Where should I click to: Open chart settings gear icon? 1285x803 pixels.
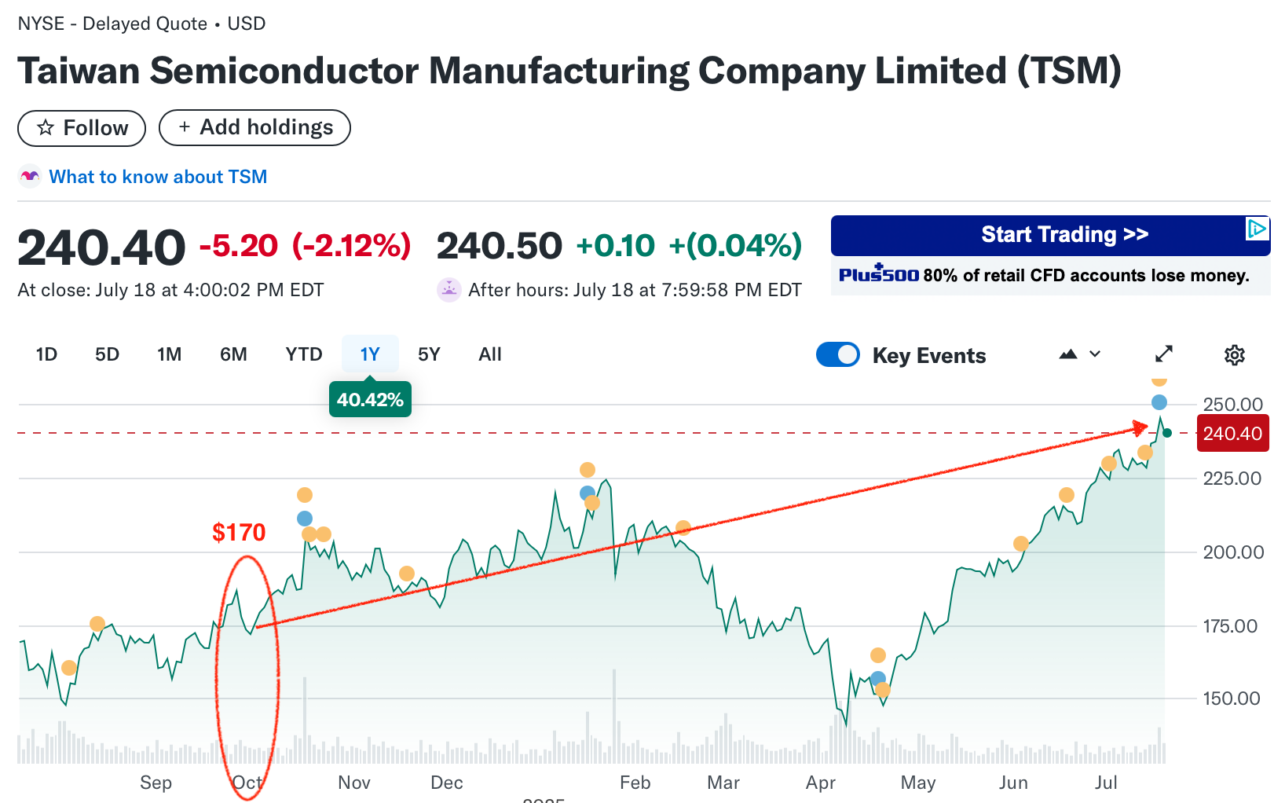[1234, 355]
